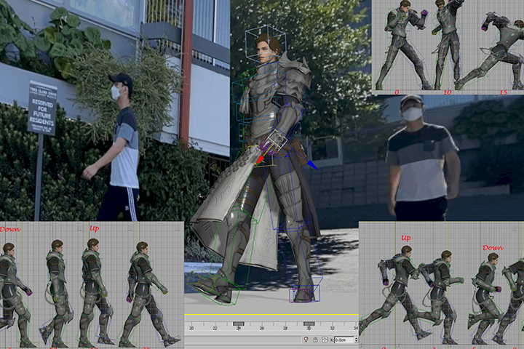This screenshot has width=524, height=349.
Task: Click the absolute/offset transform mode icon
Action: [325, 340]
